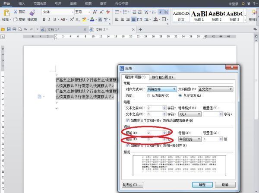Toggle Bold formatting
259x193 pixels.
(44, 19)
